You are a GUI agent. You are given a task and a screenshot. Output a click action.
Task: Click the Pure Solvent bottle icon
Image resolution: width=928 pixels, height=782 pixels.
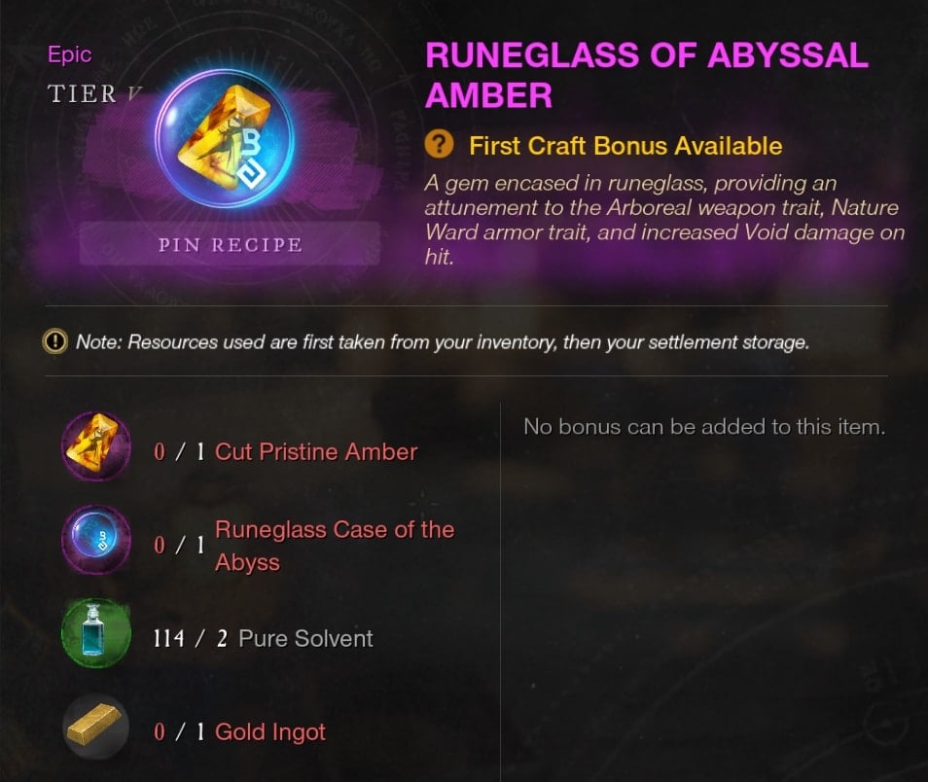[96, 633]
